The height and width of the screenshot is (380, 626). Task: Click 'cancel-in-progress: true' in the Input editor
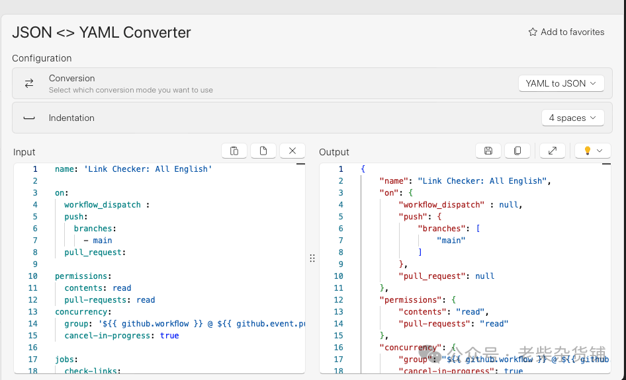[122, 336]
